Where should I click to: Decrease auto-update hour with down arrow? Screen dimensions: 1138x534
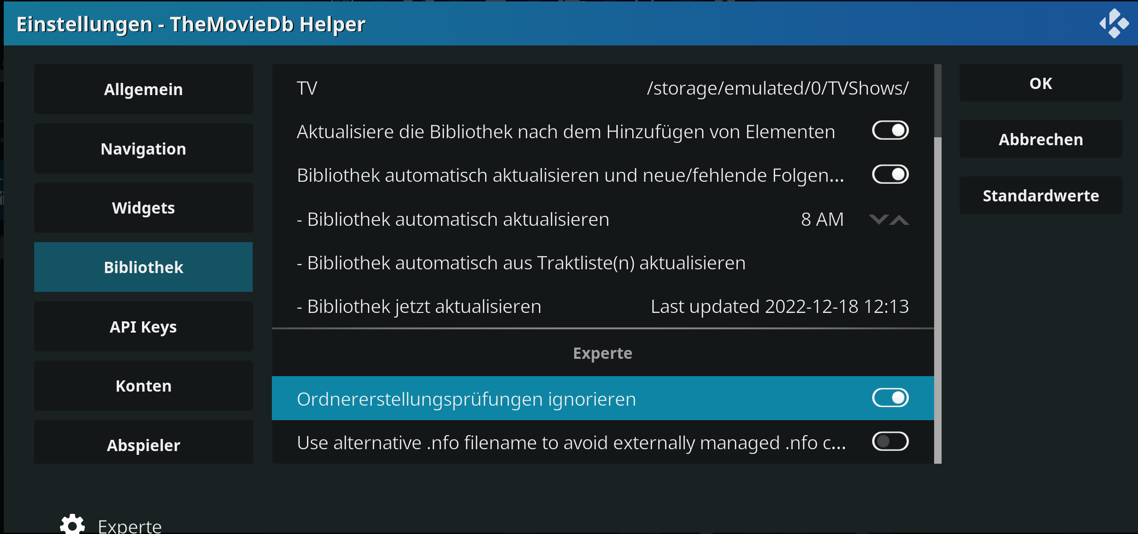(x=879, y=219)
